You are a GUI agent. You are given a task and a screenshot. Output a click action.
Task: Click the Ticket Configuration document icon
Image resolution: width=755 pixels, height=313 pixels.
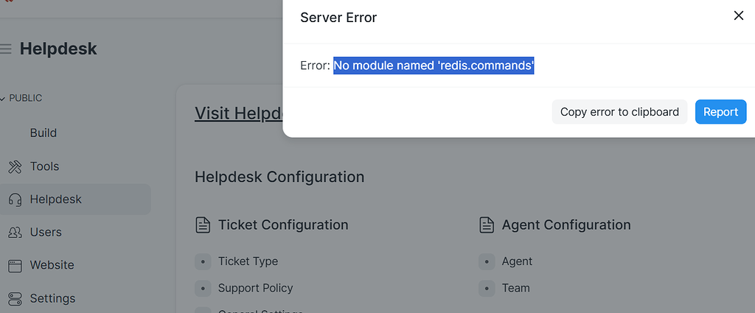click(203, 225)
